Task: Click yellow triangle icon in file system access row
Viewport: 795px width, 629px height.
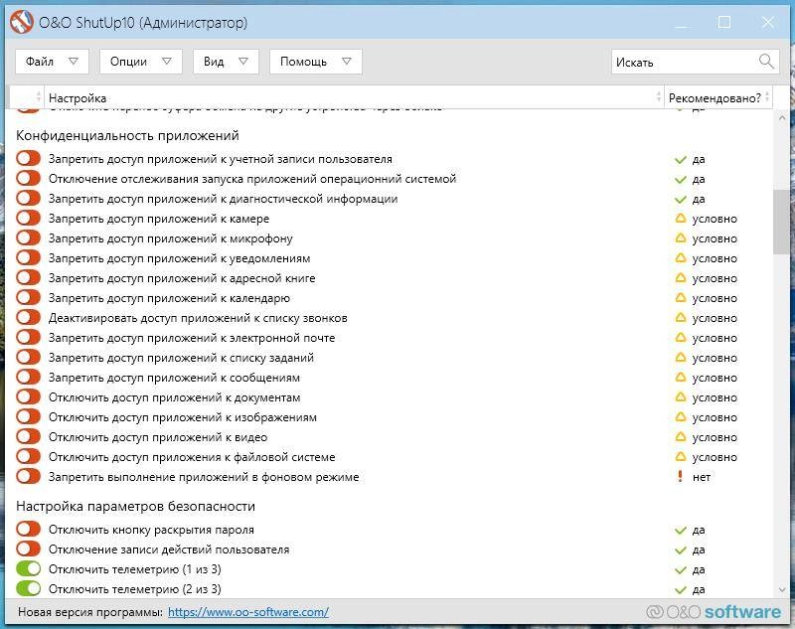Action: pos(681,457)
